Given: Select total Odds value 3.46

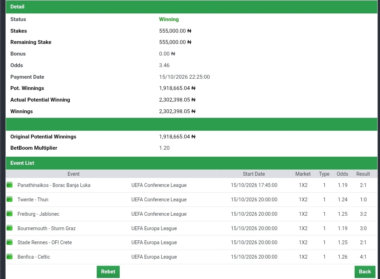Looking at the screenshot, I should 164,65.
